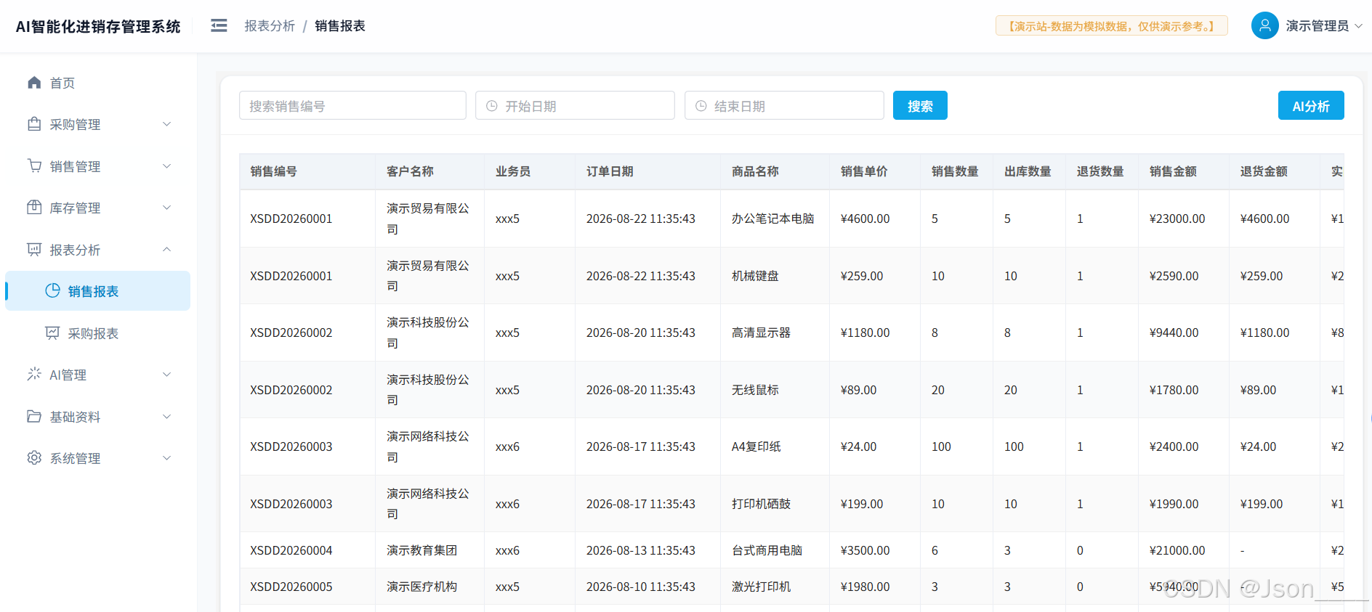Viewport: 1372px width, 612px height.
Task: Click order number XSDD20260004
Action: point(291,550)
